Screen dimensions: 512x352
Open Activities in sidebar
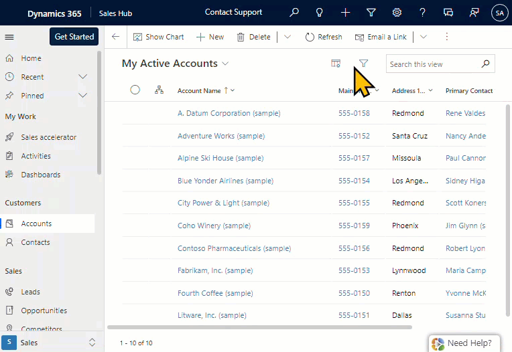pos(36,156)
